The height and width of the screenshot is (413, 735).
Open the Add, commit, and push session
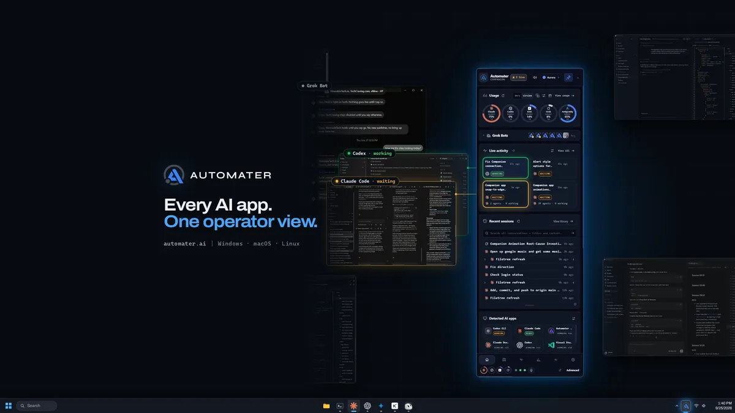coord(529,290)
